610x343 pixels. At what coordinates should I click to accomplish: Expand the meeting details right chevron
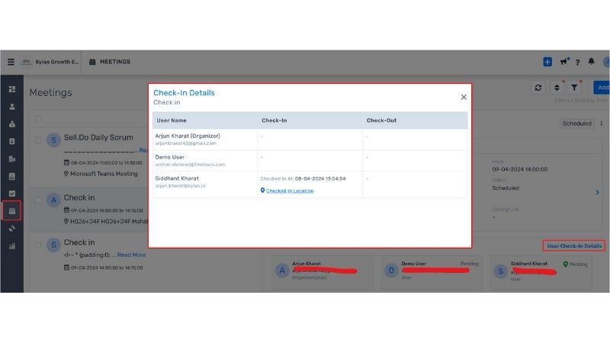click(x=598, y=193)
